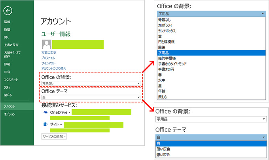Viewport: 269px width, 160px height.
Task: Open オプション in the sidebar
Action: [x=9, y=114]
